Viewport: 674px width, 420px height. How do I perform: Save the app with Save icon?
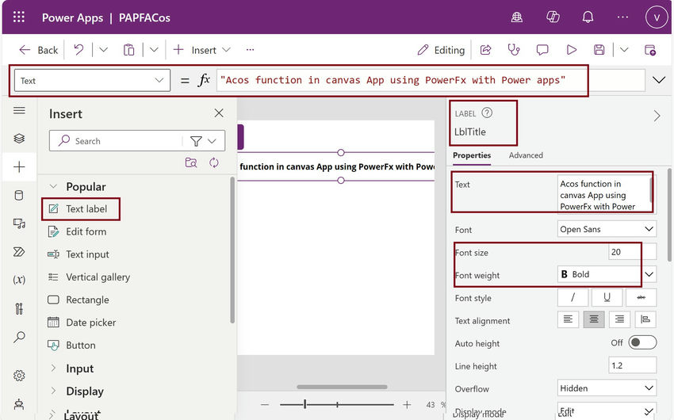tap(599, 50)
